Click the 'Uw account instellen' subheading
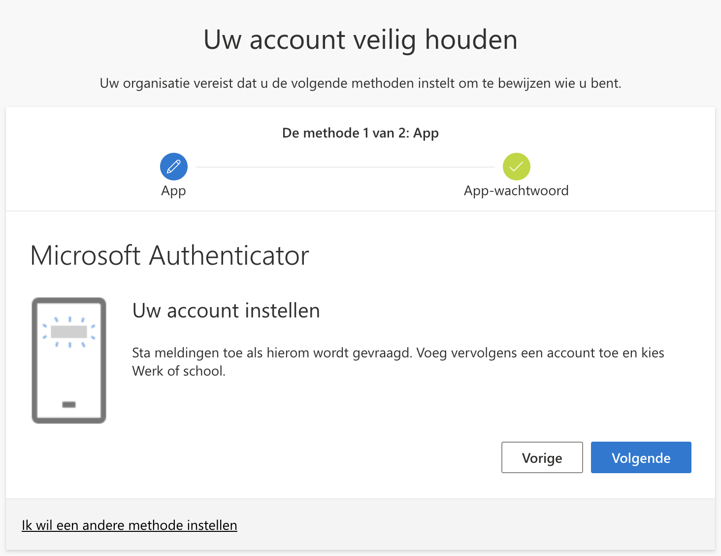 (x=226, y=311)
